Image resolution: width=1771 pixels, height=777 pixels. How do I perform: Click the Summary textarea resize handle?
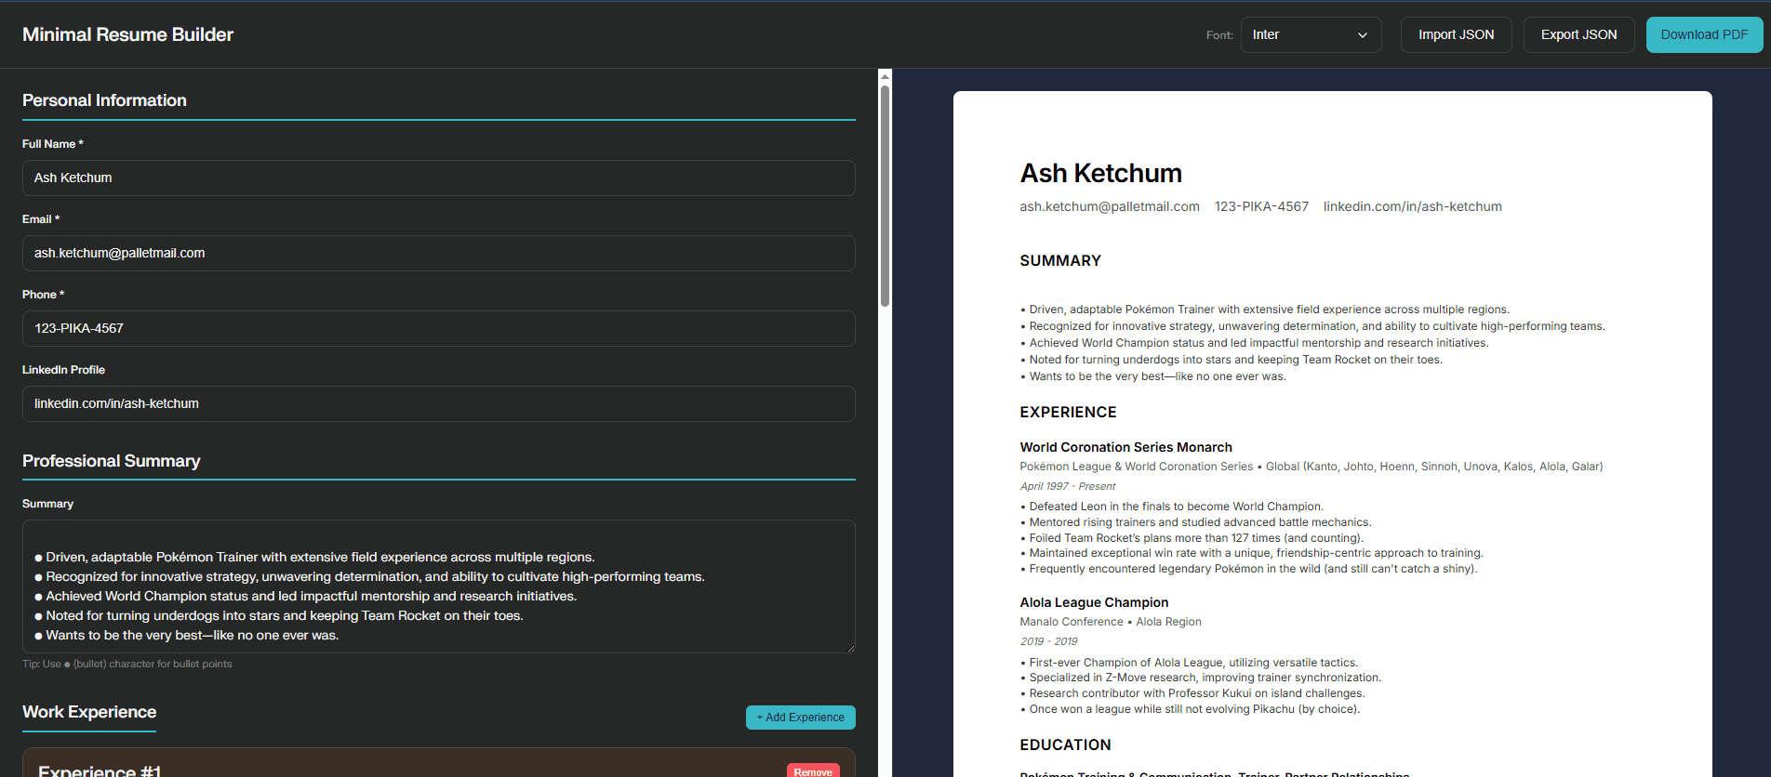coord(849,647)
